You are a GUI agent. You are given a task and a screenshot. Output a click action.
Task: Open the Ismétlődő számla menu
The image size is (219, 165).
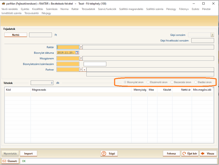click(x=11, y=13)
